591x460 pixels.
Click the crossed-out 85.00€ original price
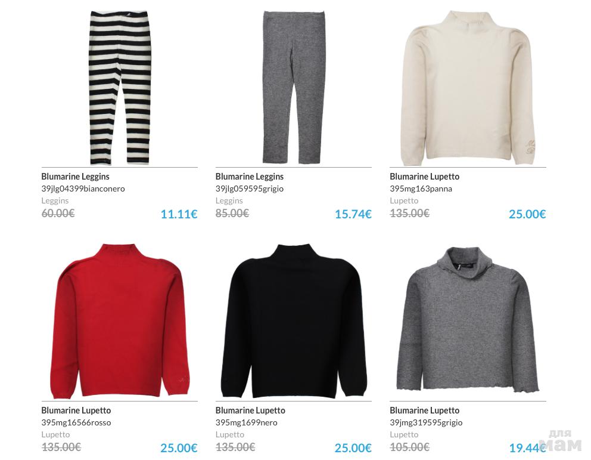click(x=232, y=213)
